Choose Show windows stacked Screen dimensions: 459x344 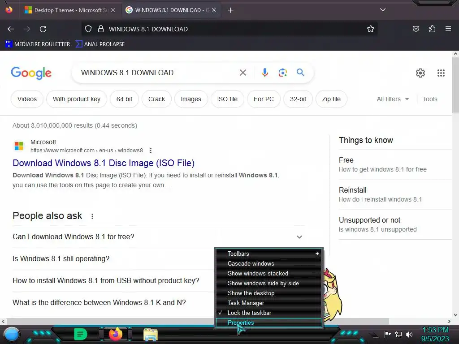(268, 274)
